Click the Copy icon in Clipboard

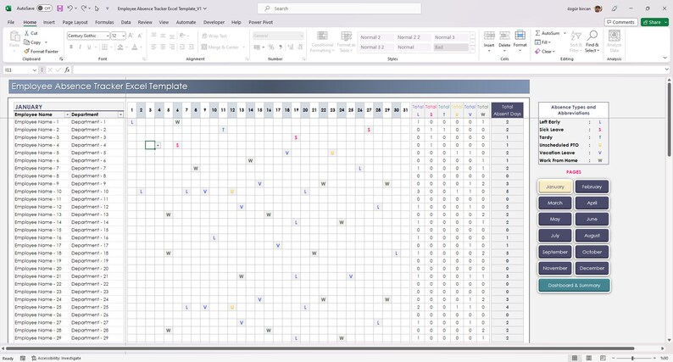pos(26,42)
